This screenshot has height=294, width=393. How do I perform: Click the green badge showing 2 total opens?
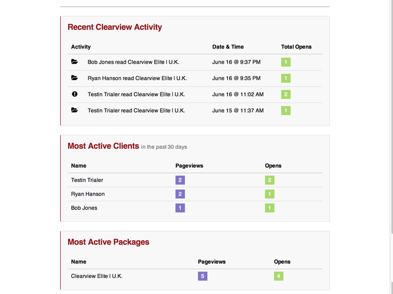click(x=286, y=94)
